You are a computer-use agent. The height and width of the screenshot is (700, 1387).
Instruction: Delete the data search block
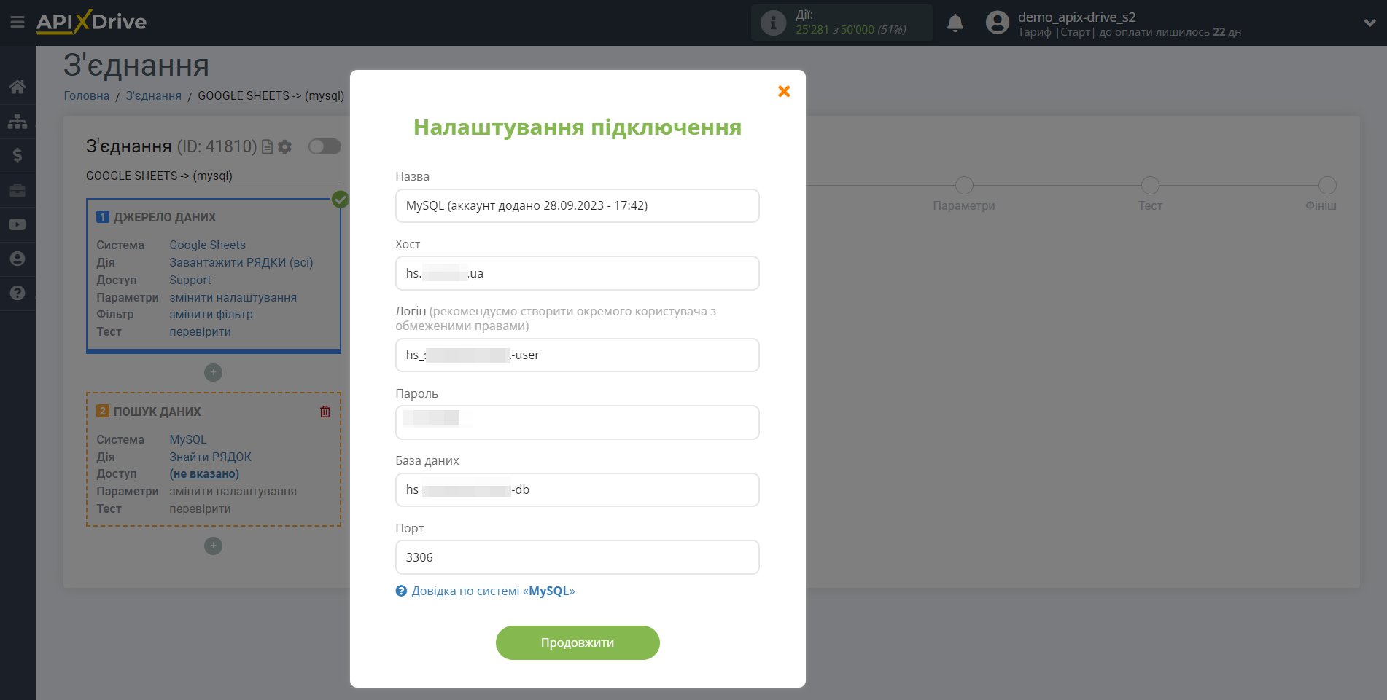325,412
